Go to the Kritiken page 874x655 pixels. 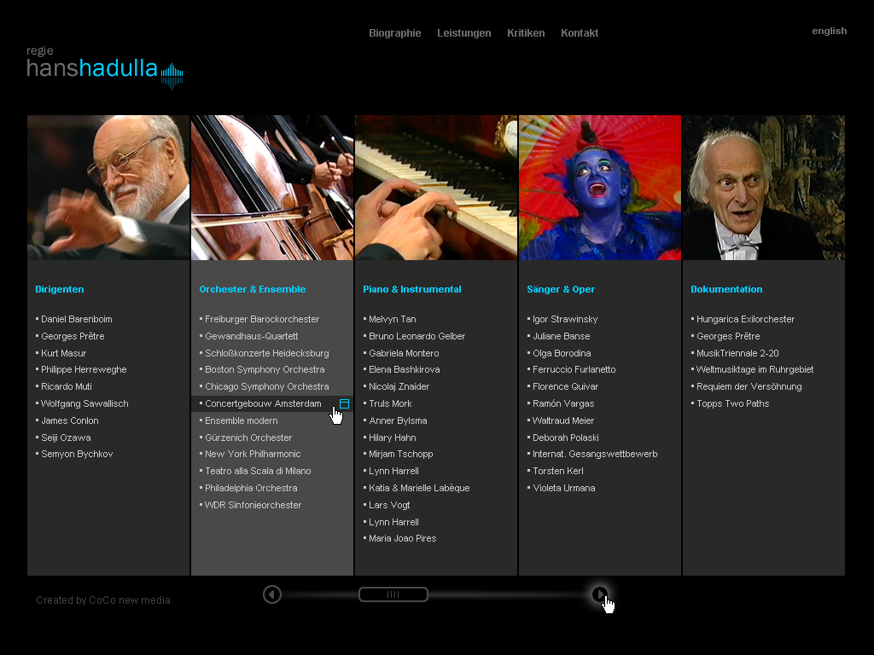point(526,33)
